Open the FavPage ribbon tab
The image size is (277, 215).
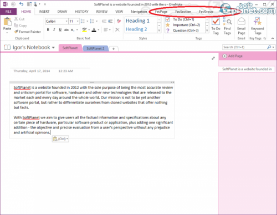coord(161,12)
